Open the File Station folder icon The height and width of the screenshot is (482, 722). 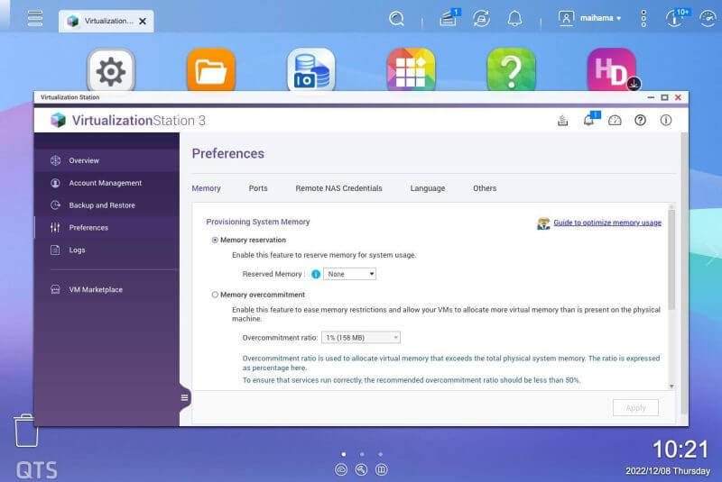pyautogui.click(x=211, y=70)
